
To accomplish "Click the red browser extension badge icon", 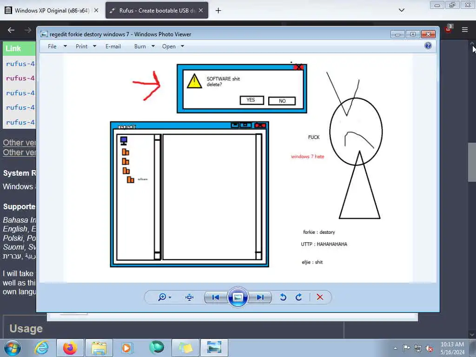I will 448,29.
